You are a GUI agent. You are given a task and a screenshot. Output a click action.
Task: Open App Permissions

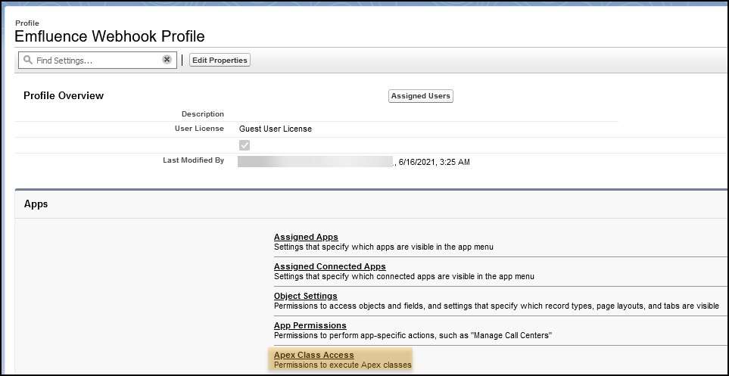coord(310,325)
